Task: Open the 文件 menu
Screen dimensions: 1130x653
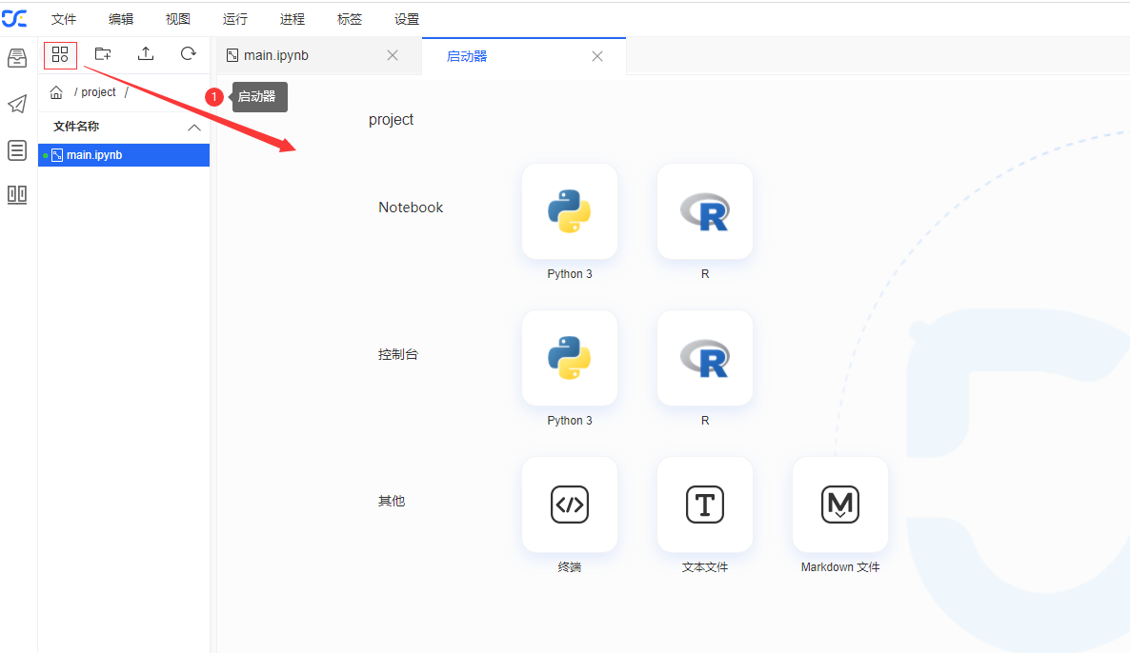Action: coord(64,19)
